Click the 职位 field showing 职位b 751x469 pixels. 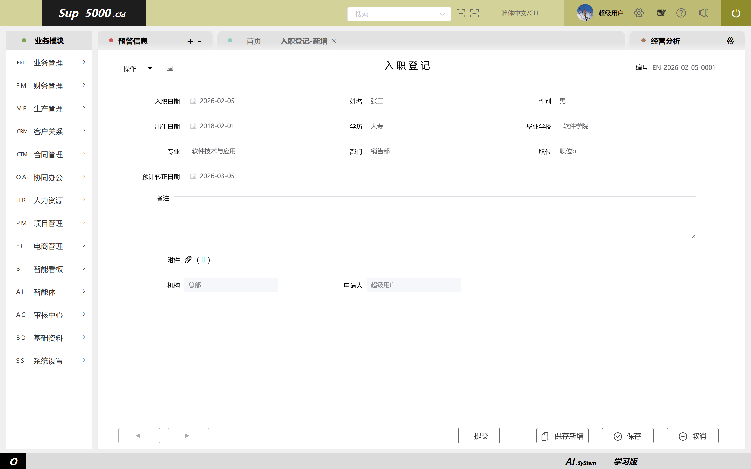[602, 151]
